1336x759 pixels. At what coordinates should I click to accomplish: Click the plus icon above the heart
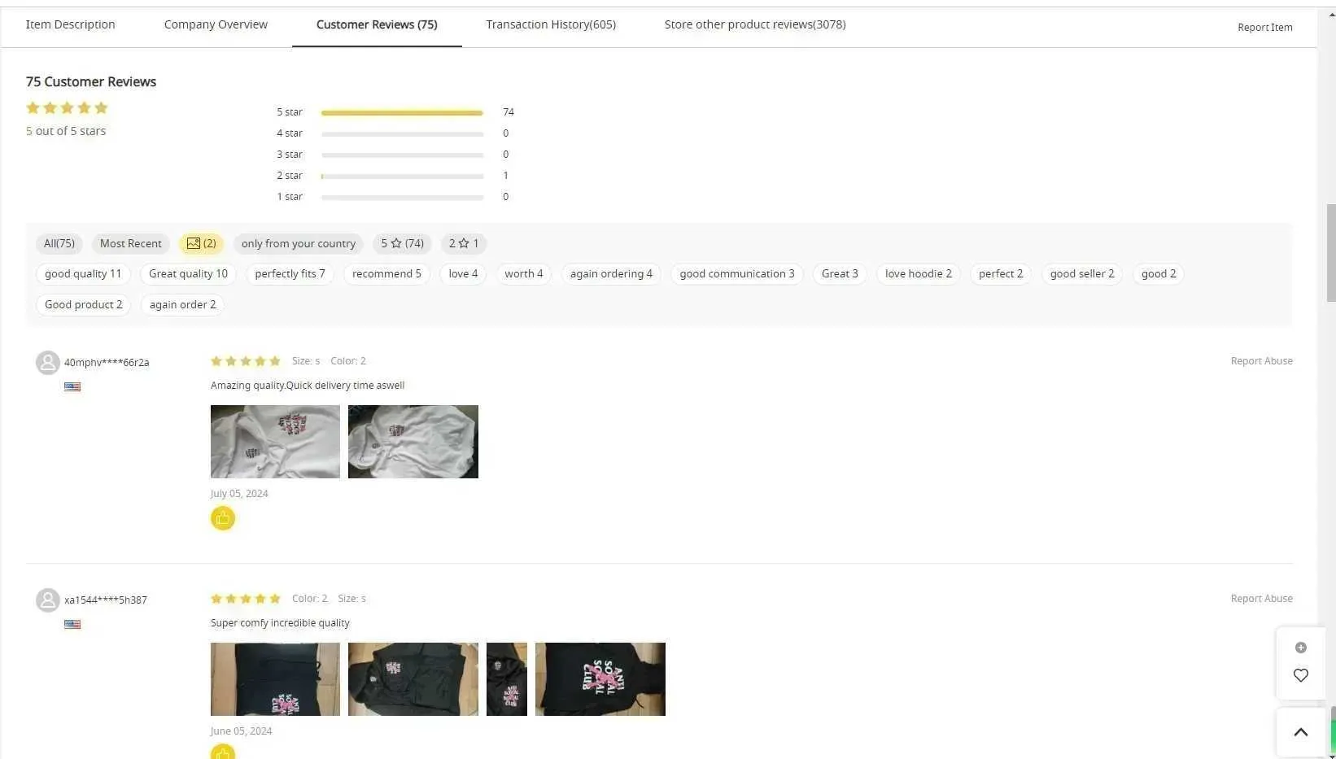[x=1300, y=648]
